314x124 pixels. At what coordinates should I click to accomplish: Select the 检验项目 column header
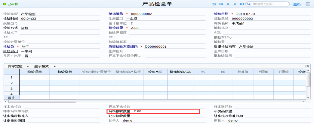pyautogui.click(x=35, y=72)
